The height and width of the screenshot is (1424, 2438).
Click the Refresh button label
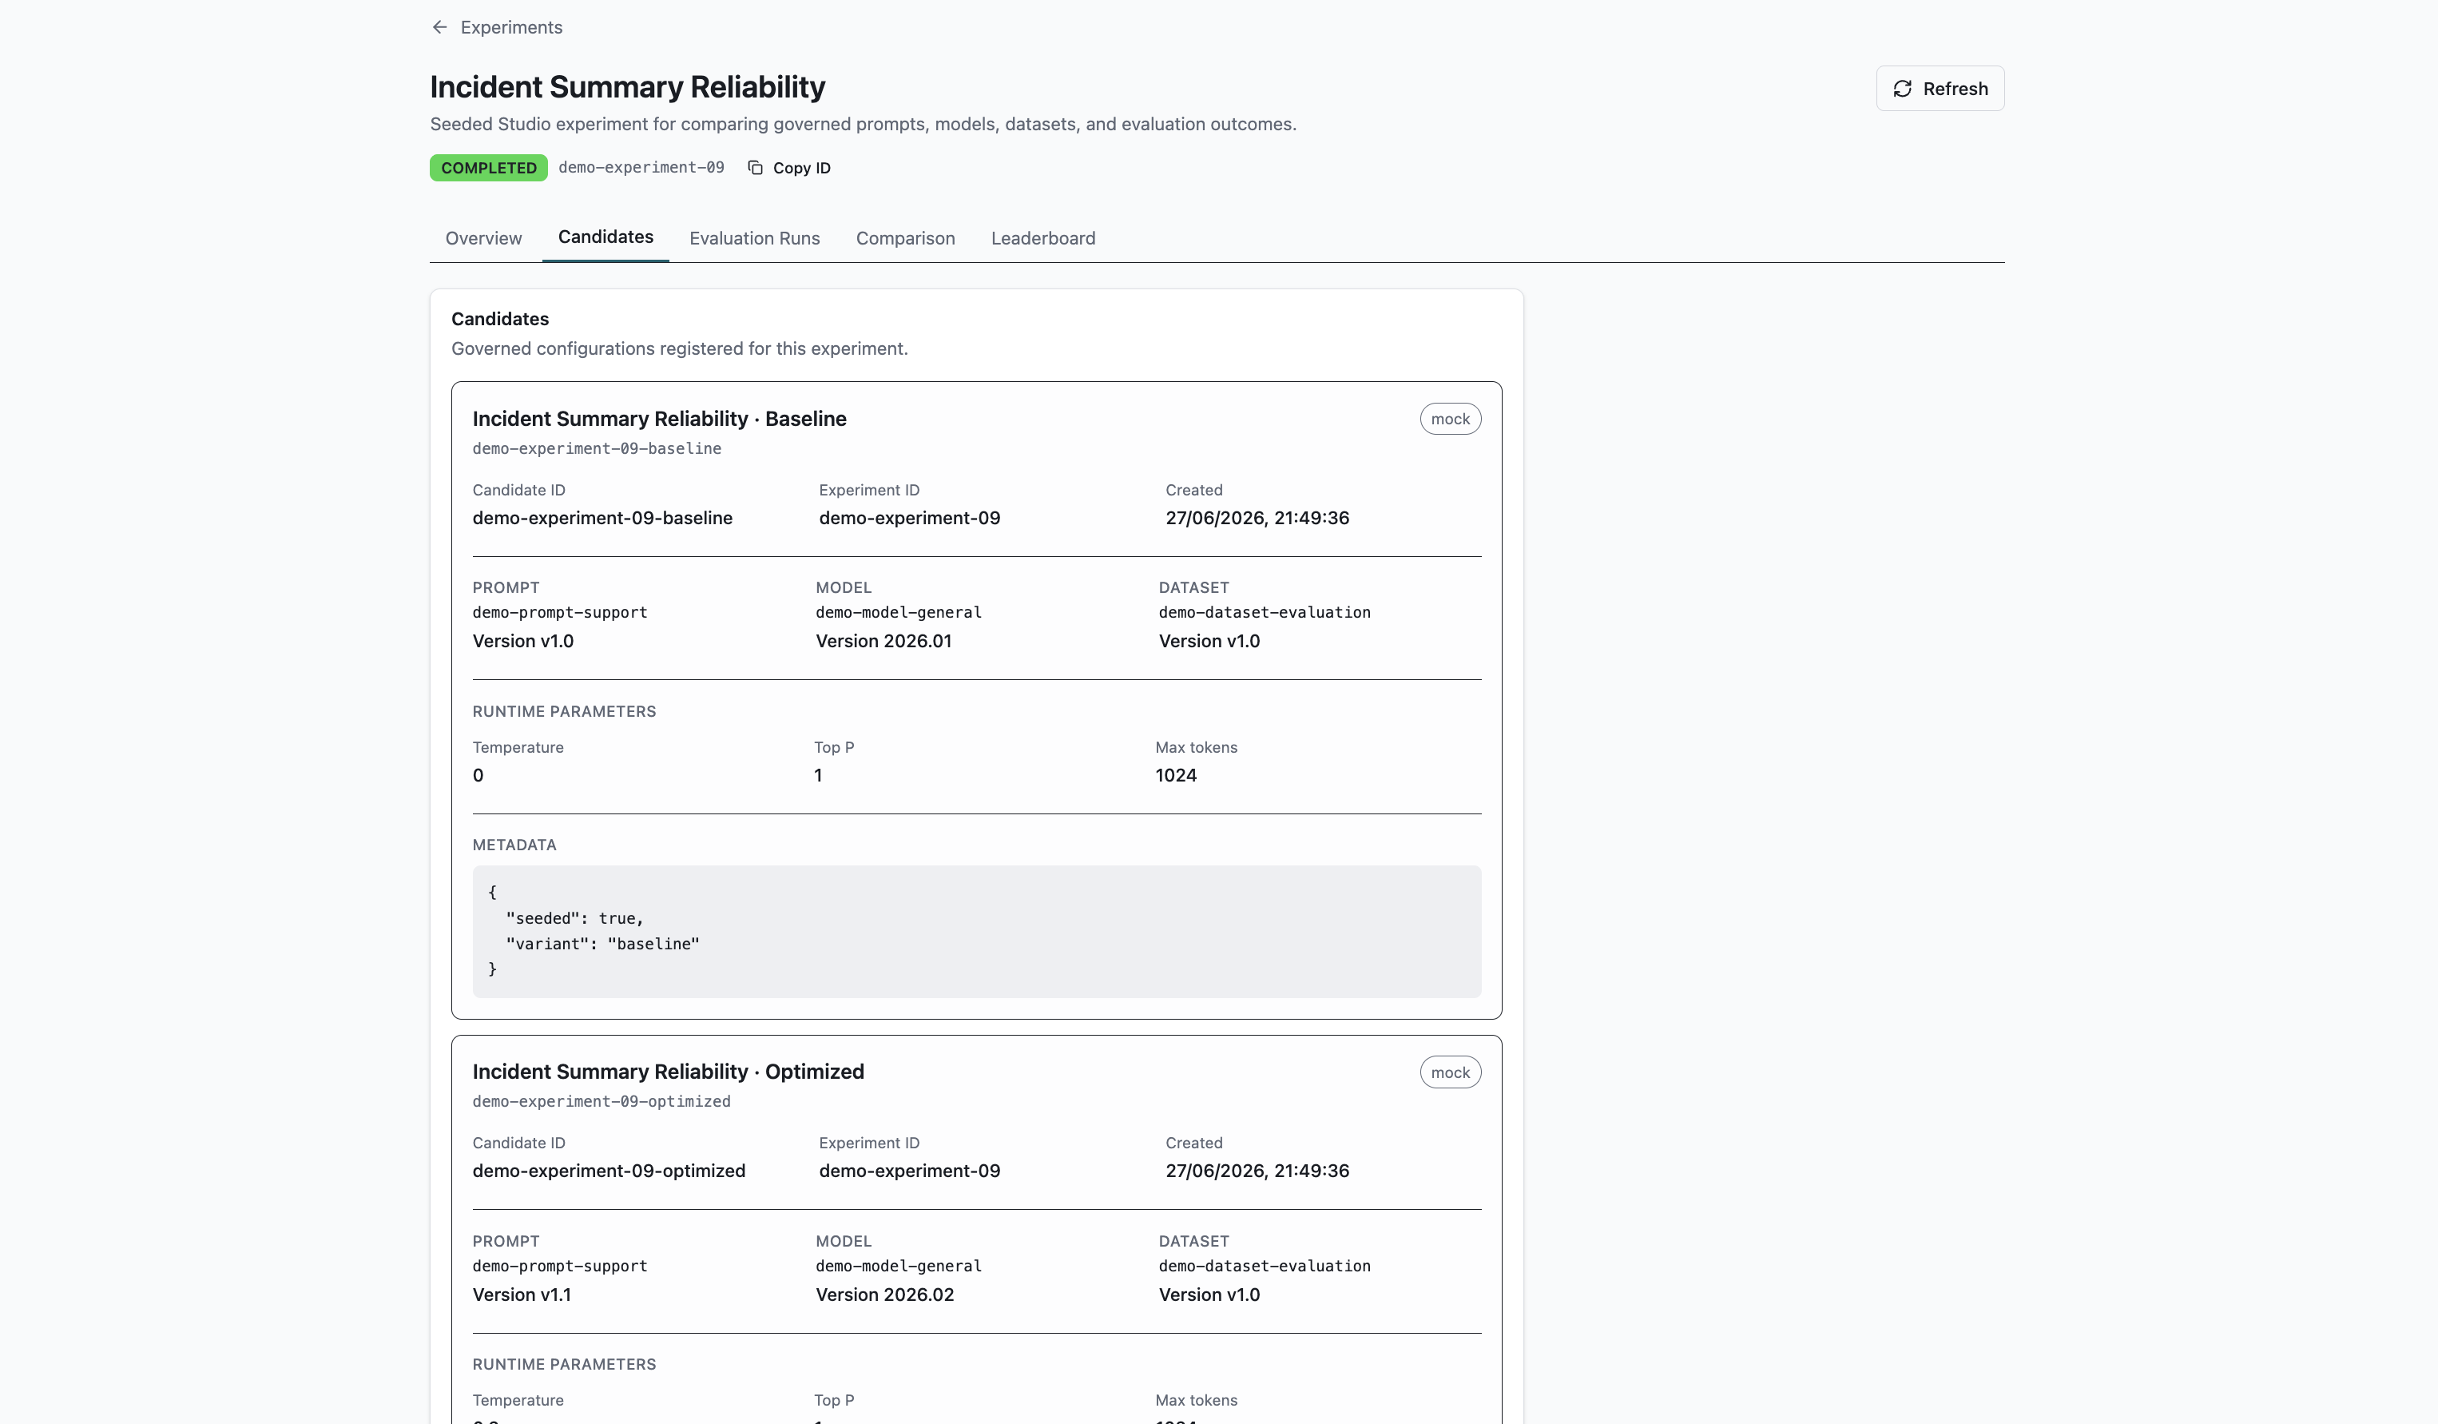[x=1956, y=89]
